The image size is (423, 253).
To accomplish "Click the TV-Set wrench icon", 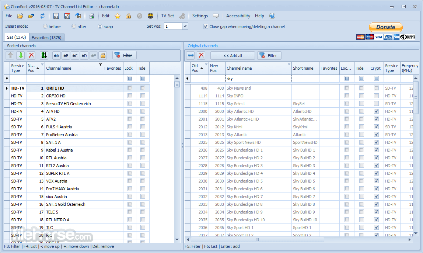I will 182,16.
